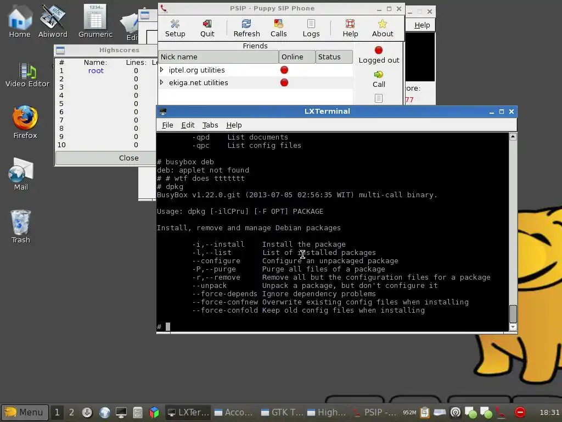
Task: Open the Video Editor desktop icon
Action: click(x=27, y=75)
